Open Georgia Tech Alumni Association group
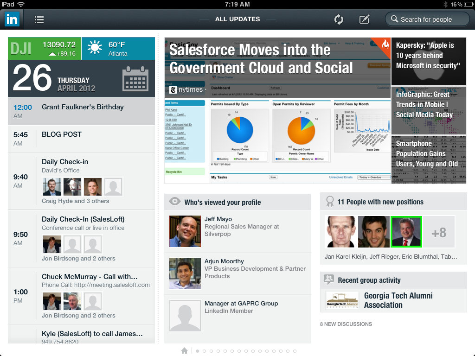The width and height of the screenshot is (475, 356). [393, 300]
